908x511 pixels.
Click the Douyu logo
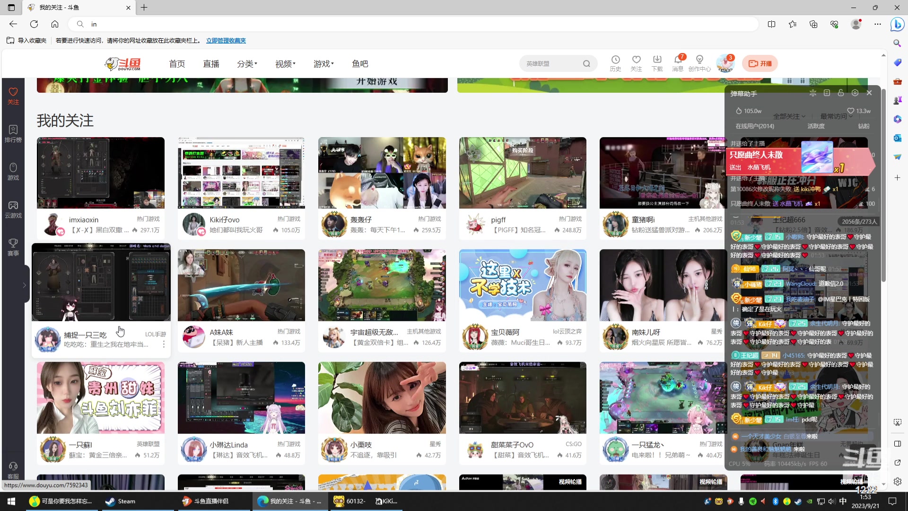point(123,64)
